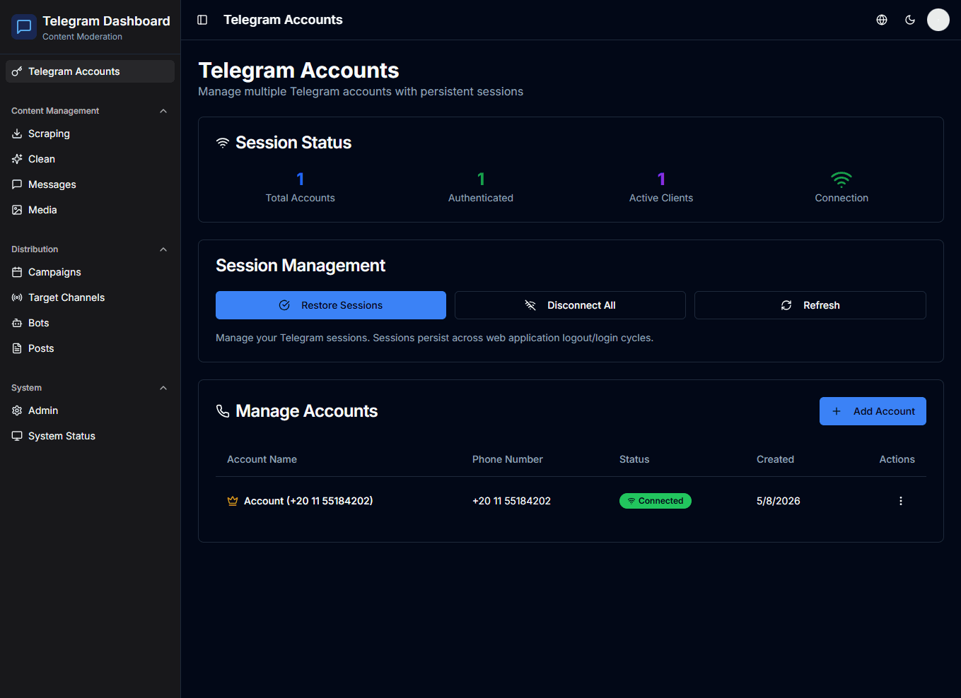Click the Posts document icon
961x698 pixels.
[17, 348]
